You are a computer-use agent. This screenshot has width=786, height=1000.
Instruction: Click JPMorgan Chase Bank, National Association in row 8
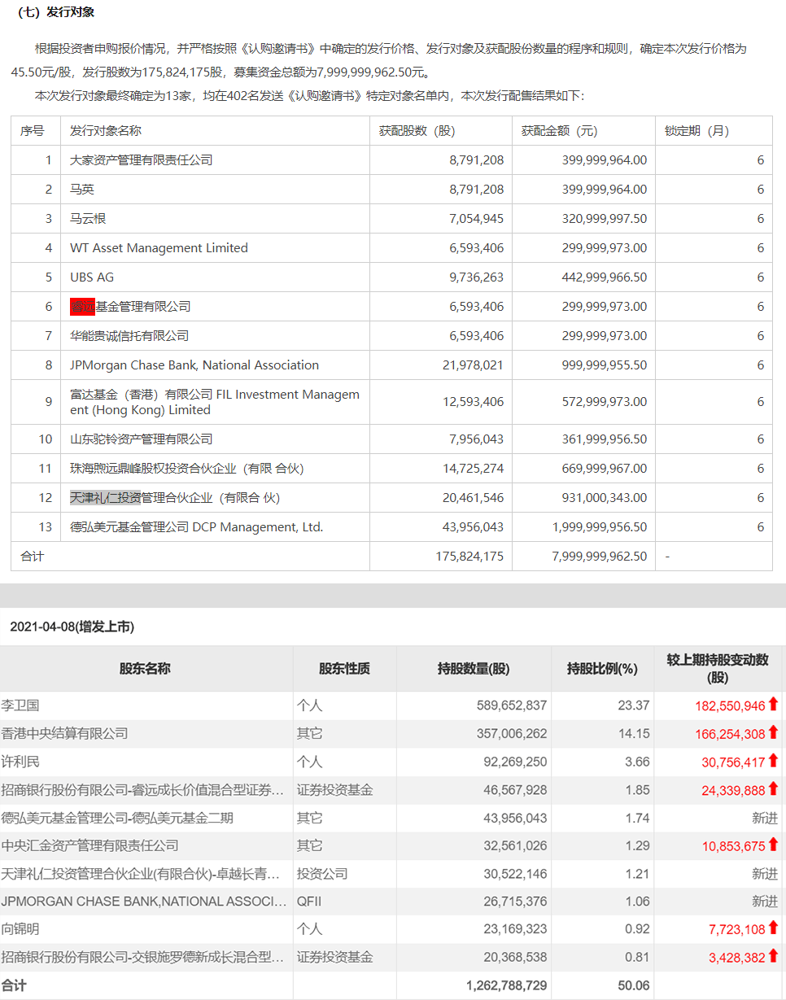click(194, 365)
